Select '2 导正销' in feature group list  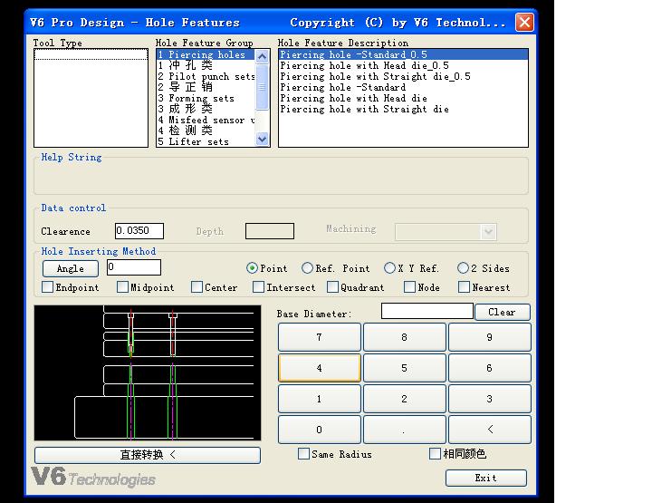[x=206, y=87]
